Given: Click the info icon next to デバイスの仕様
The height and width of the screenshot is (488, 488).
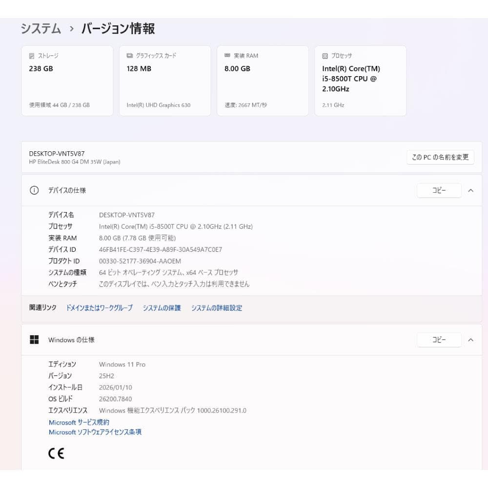Looking at the screenshot, I should [x=34, y=190].
